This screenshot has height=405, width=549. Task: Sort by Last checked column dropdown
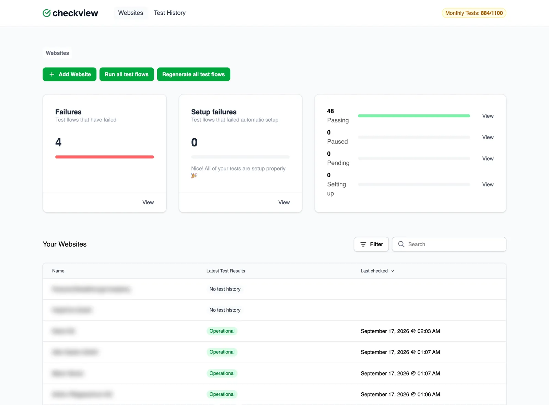coord(377,271)
